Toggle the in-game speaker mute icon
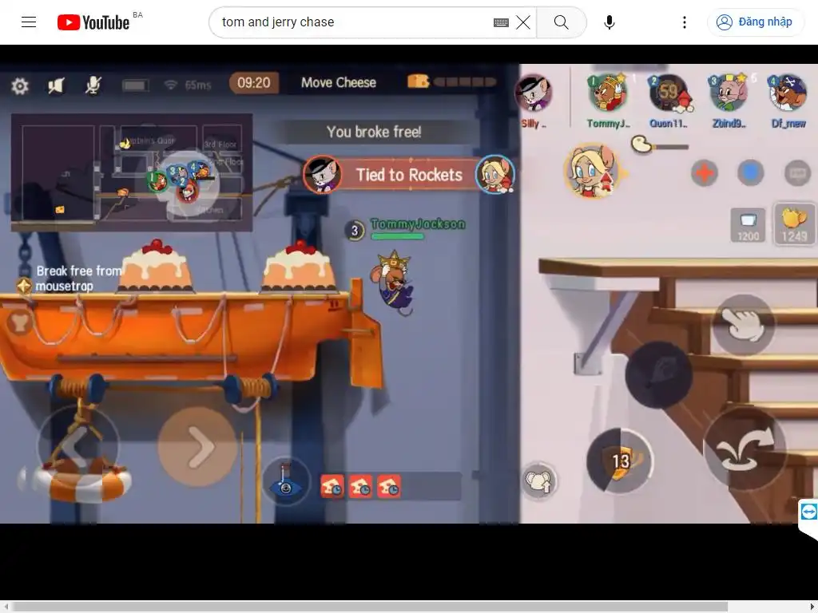The height and width of the screenshot is (613, 818). [x=56, y=85]
